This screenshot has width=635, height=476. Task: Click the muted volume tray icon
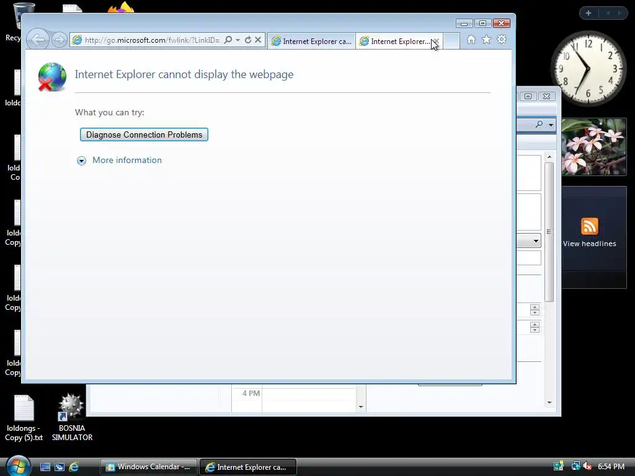click(x=587, y=466)
